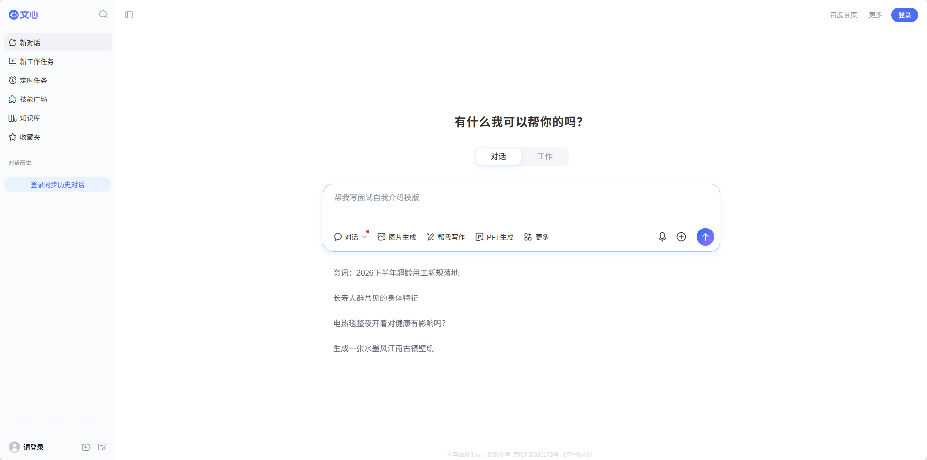Expand the 对话 mode dropdown
The image size is (927, 460).
click(350, 237)
